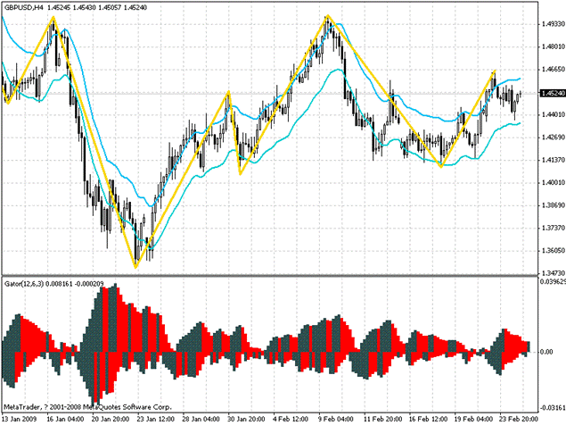Click the 23 Jan 12:00 time label
Viewport: 566px width, 425px height.
tap(156, 420)
